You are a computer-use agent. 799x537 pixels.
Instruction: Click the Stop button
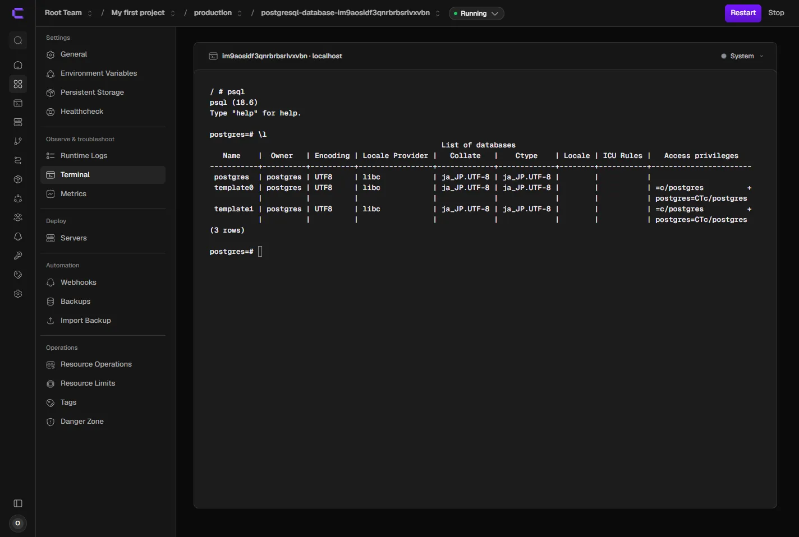pyautogui.click(x=776, y=13)
